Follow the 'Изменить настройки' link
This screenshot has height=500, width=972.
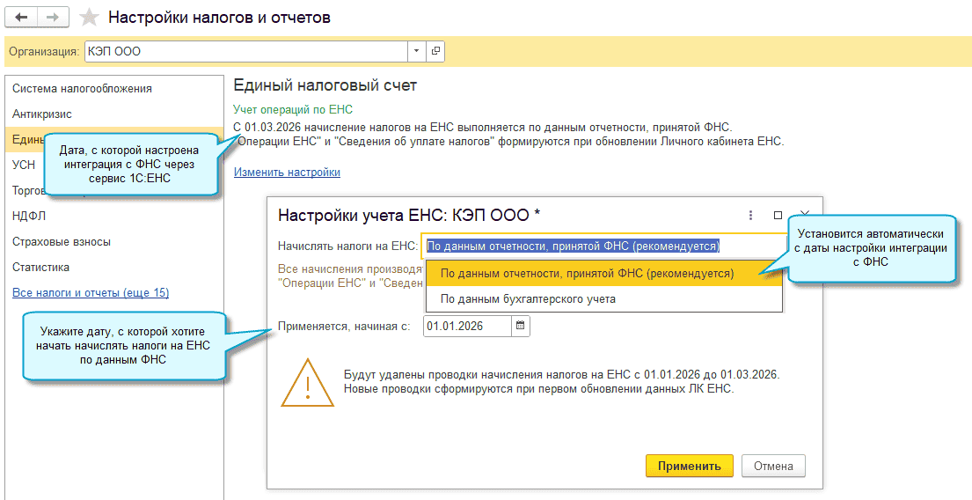tap(287, 173)
